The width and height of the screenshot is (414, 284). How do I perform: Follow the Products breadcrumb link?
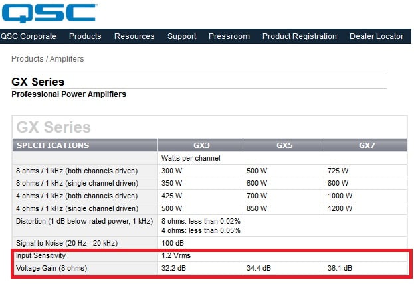27,59
